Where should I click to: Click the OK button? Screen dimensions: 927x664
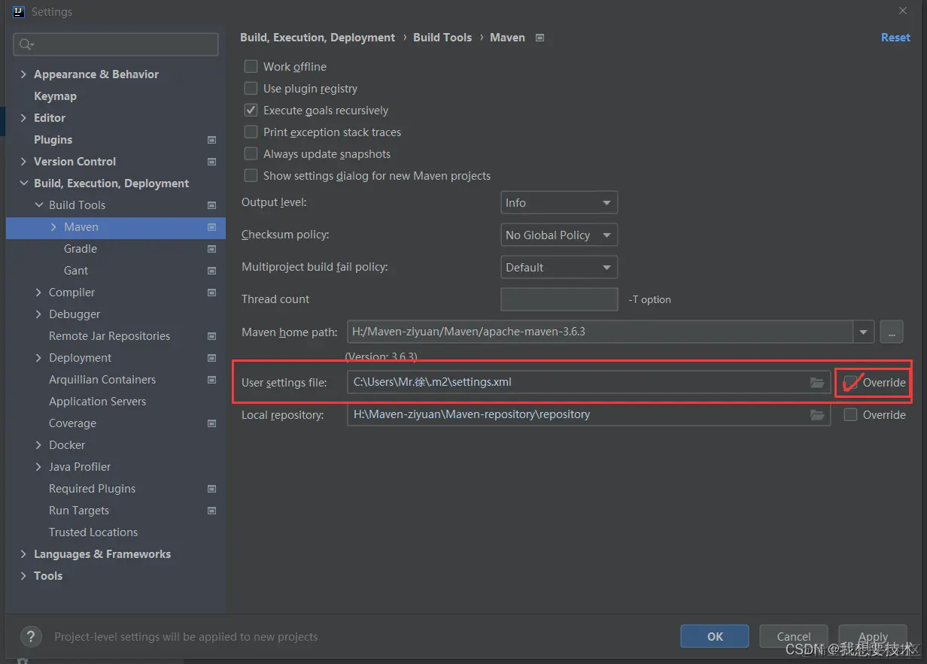click(715, 636)
